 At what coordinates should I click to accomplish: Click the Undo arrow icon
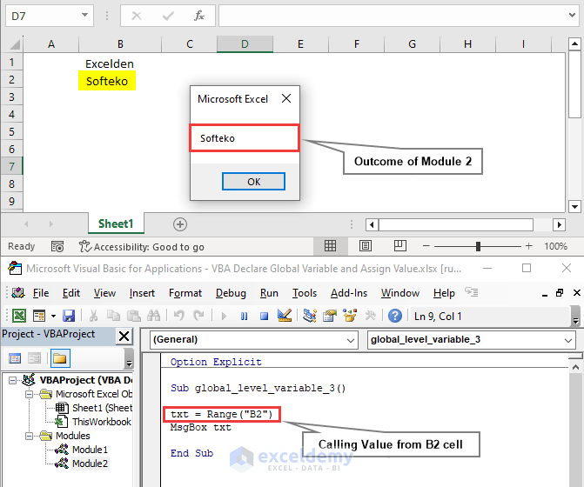click(178, 316)
